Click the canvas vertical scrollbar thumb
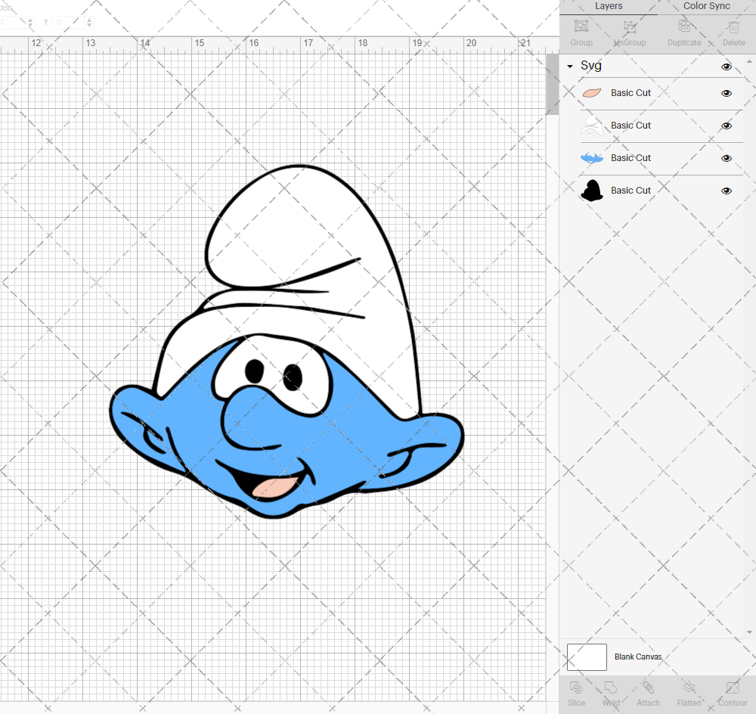 [552, 84]
